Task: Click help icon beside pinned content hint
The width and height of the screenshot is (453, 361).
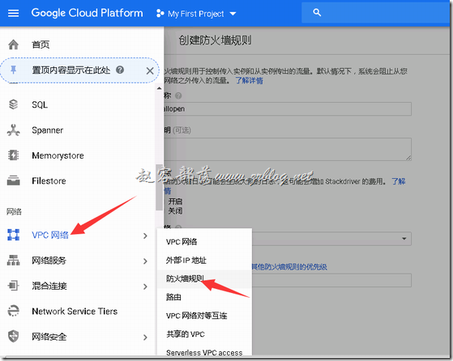Action: [x=120, y=70]
